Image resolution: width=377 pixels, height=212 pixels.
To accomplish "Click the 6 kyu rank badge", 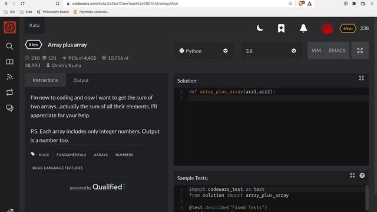I will point(348,28).
